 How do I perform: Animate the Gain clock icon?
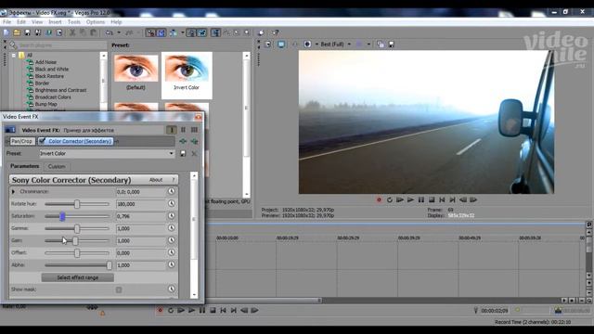click(x=171, y=240)
